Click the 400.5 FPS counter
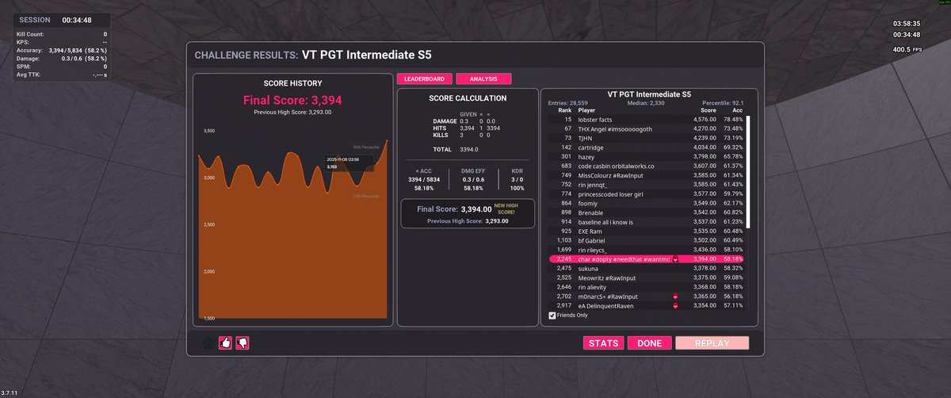Screen dimensions: 951x398 tap(907, 49)
